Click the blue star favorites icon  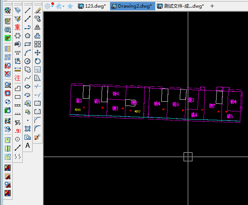click(x=70, y=6)
